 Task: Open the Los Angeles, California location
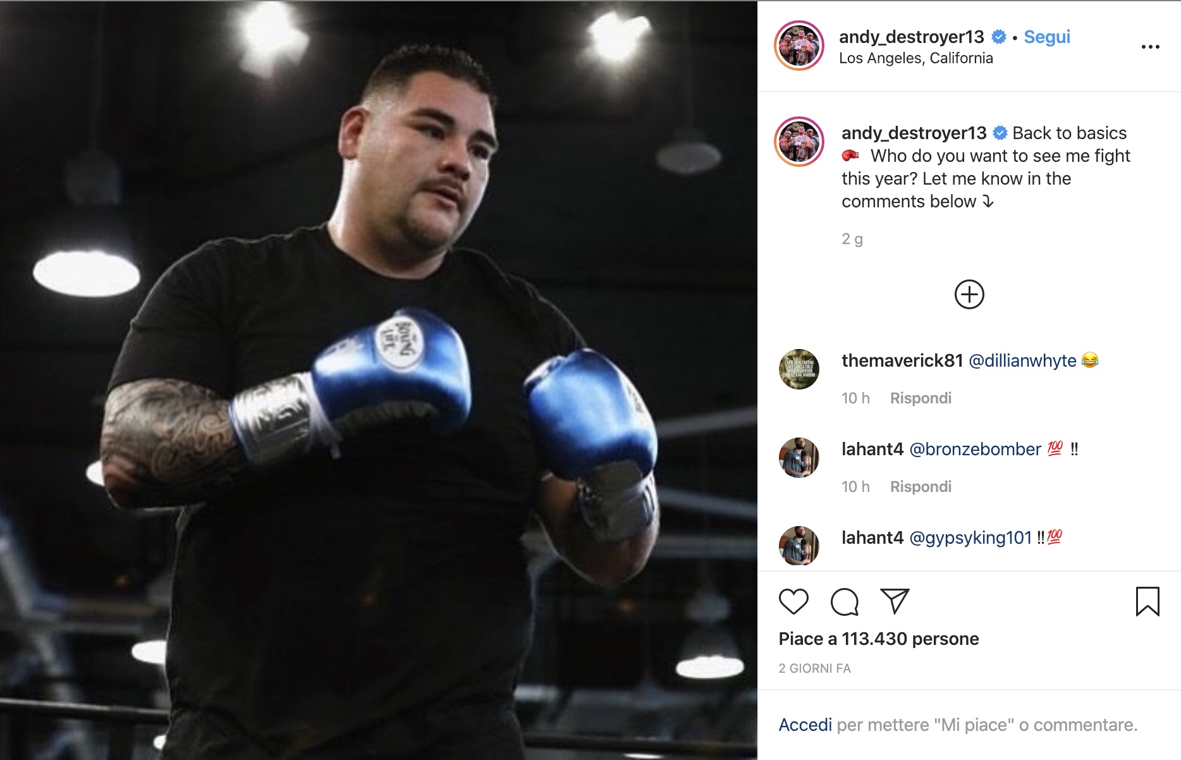click(915, 58)
